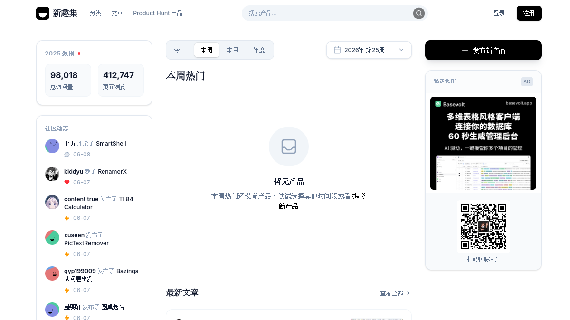Click the 本周热门 heading
Viewport: 570px width, 320px height.
[x=185, y=76]
